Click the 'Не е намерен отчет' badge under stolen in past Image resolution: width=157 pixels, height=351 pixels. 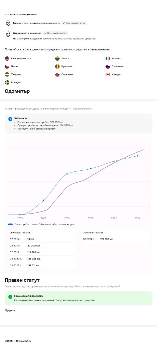click(56, 33)
